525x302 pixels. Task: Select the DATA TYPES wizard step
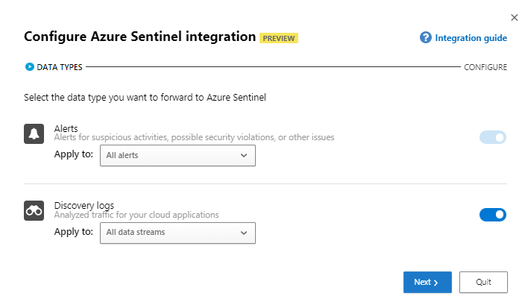[x=60, y=67]
